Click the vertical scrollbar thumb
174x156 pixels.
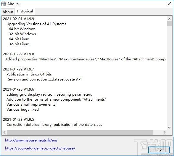169,24
